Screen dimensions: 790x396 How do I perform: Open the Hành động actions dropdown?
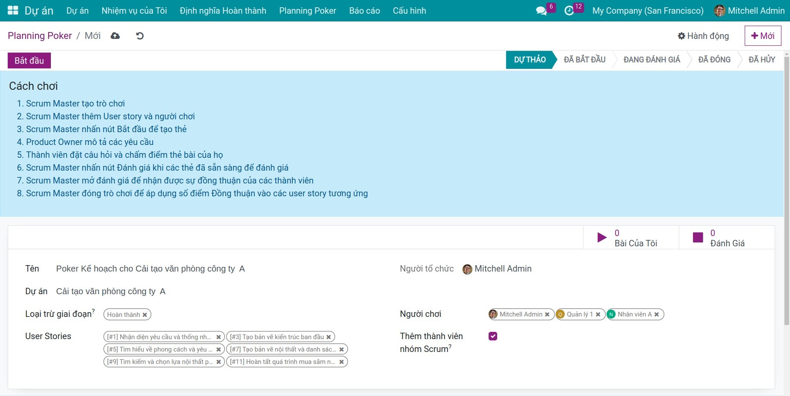tap(703, 36)
